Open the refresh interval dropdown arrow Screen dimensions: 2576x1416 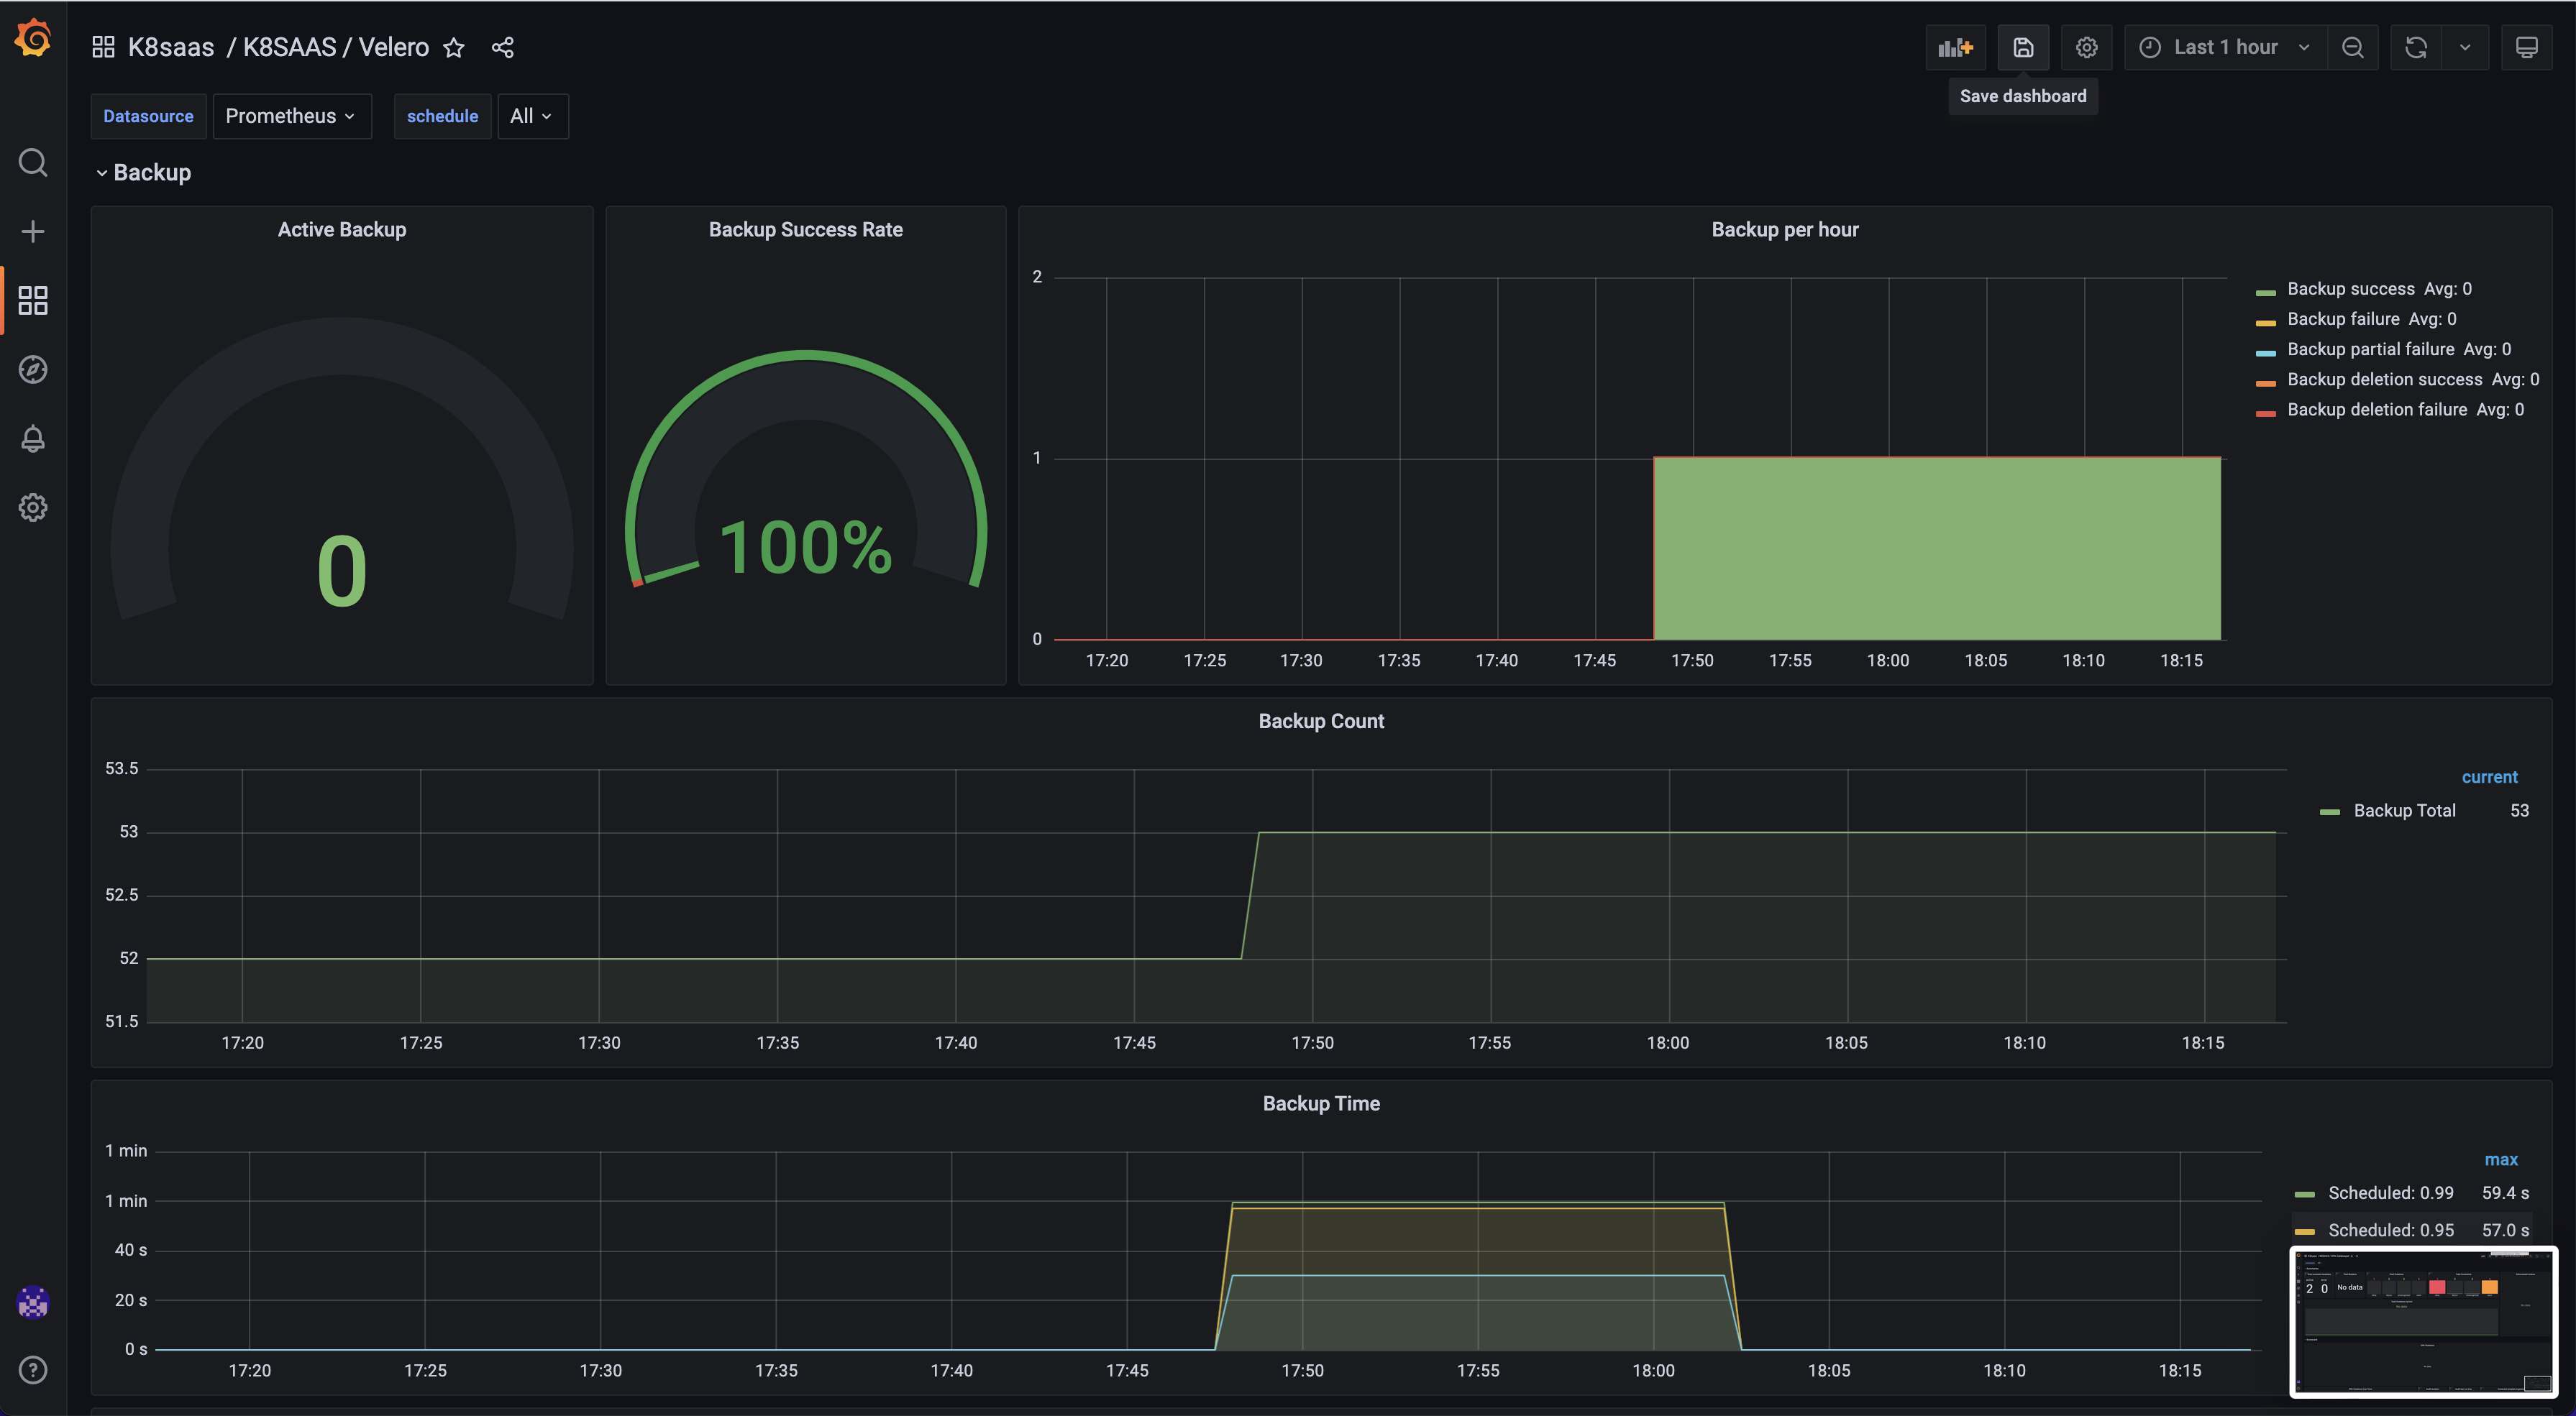[2465, 47]
